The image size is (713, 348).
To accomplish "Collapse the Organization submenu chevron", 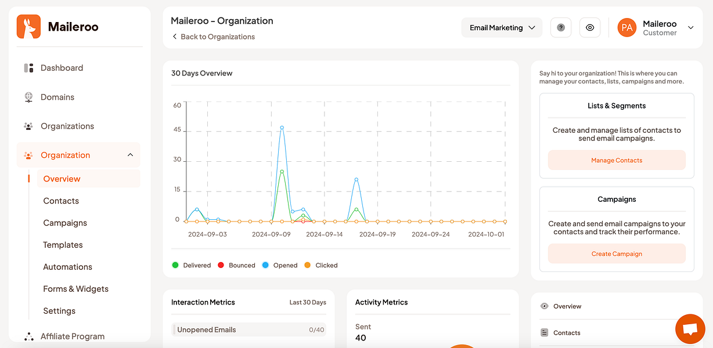I will click(130, 155).
